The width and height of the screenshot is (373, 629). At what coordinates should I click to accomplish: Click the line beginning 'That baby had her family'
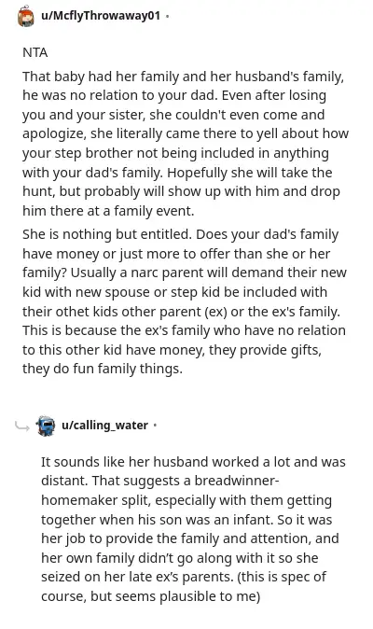[183, 77]
